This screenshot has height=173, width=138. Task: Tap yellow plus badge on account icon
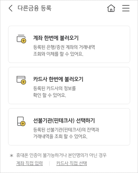tap(23, 41)
